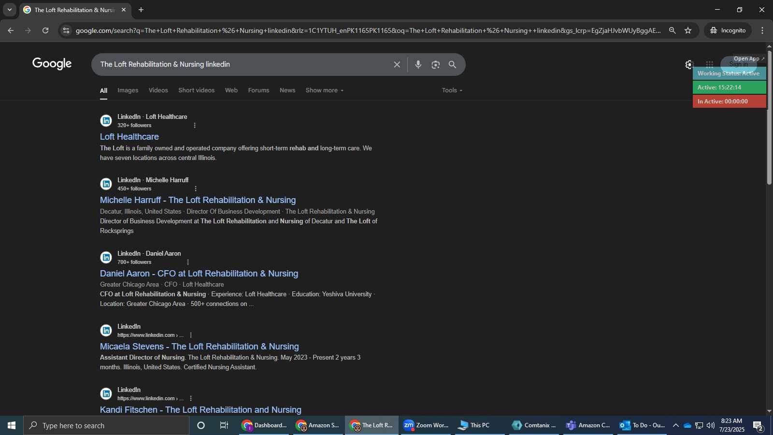The width and height of the screenshot is (773, 435).
Task: Open Google Lens image search
Action: click(436, 64)
